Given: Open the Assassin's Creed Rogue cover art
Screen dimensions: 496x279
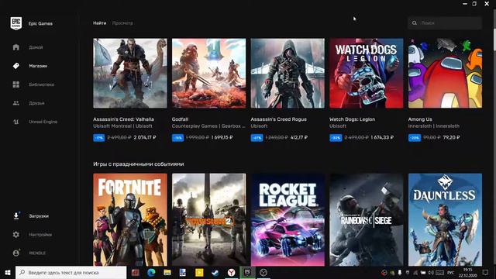Looking at the screenshot, I should click(288, 74).
